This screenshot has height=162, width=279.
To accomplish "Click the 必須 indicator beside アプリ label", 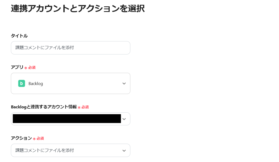I will pos(32,68).
